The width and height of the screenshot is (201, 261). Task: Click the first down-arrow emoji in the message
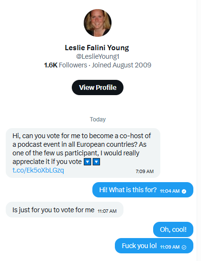[87, 162]
